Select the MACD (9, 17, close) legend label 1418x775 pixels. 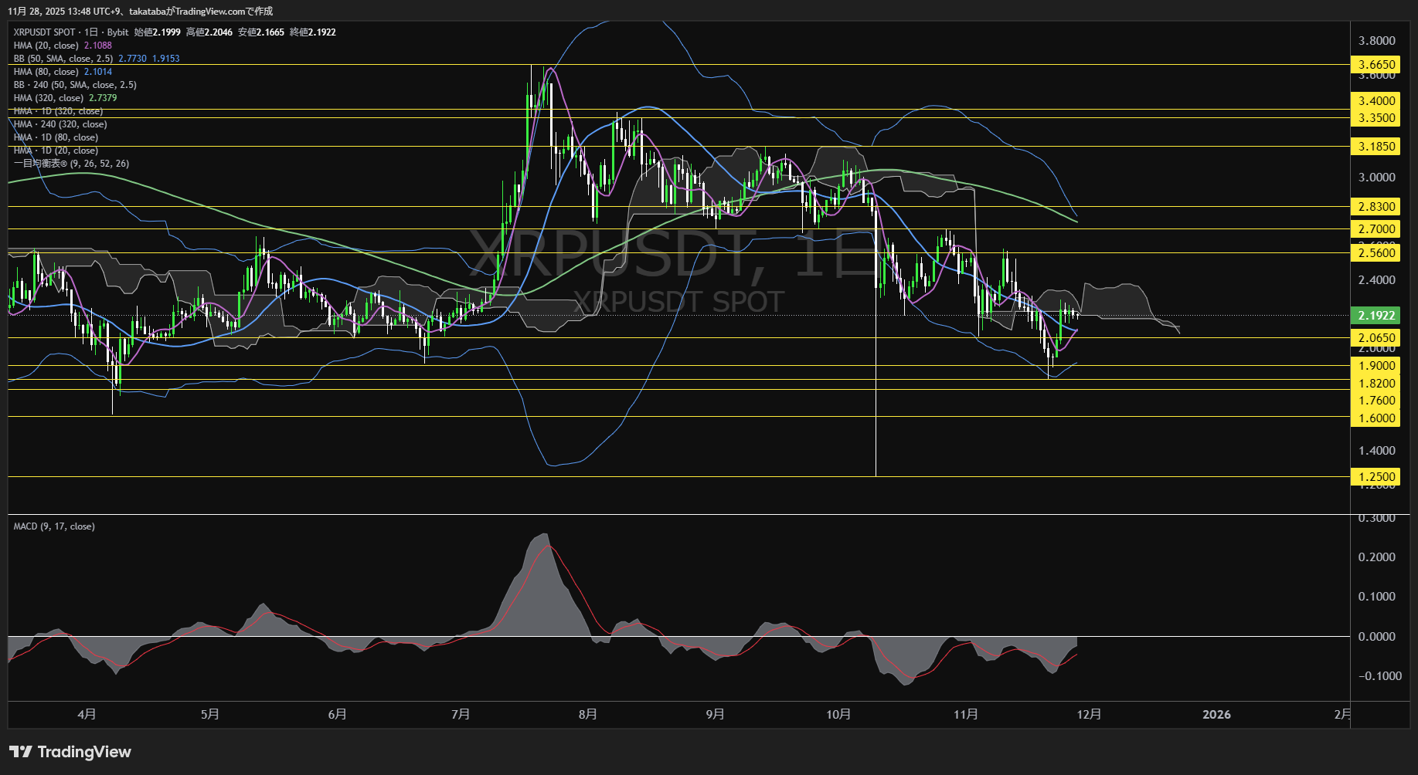tap(53, 526)
